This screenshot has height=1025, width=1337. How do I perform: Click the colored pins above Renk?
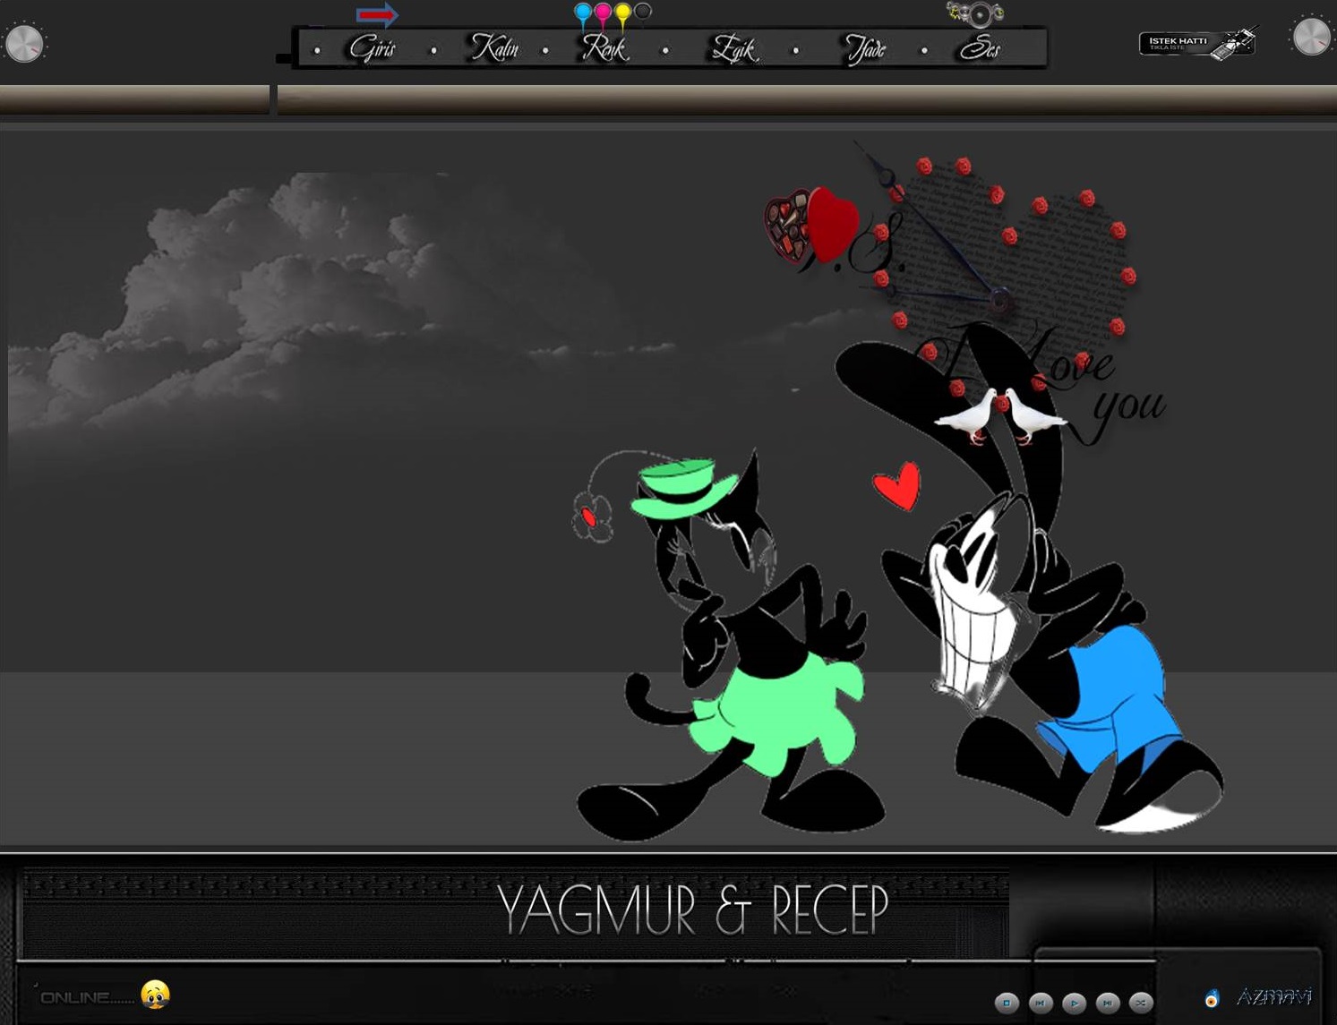[x=613, y=16]
